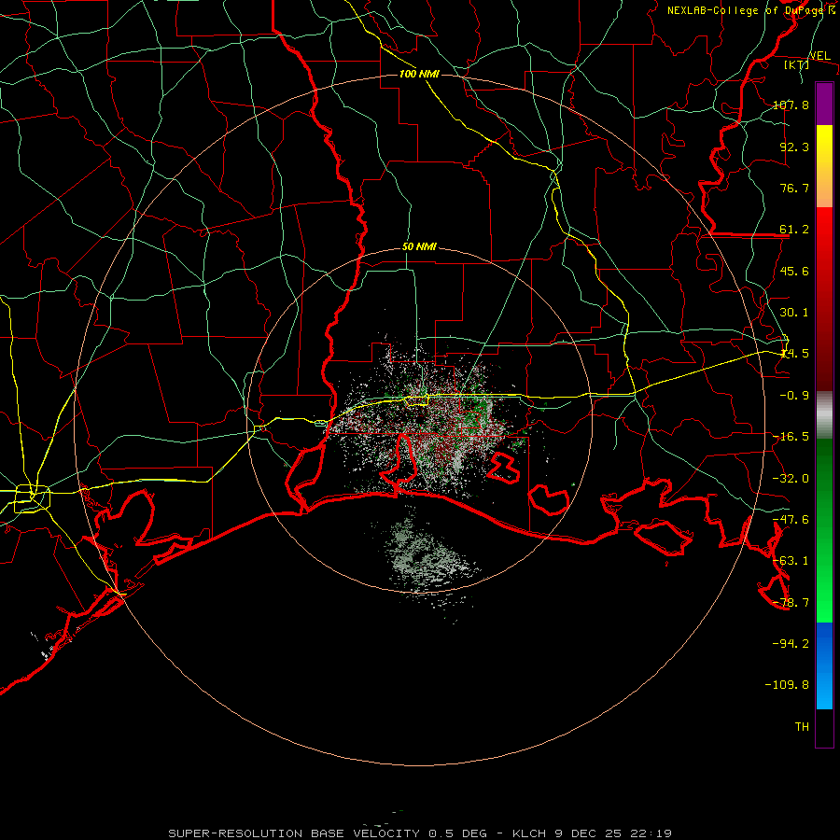Click the -109.8 velocity scale value
The image size is (840, 840).
point(787,685)
